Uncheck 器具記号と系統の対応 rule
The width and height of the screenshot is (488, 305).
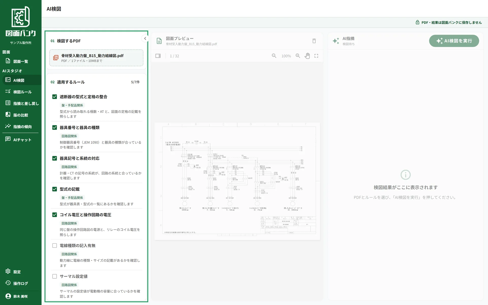(x=55, y=158)
